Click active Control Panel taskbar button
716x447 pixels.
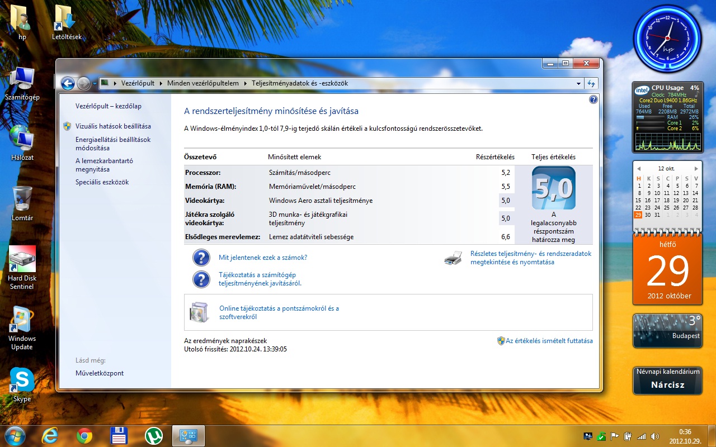(x=189, y=436)
